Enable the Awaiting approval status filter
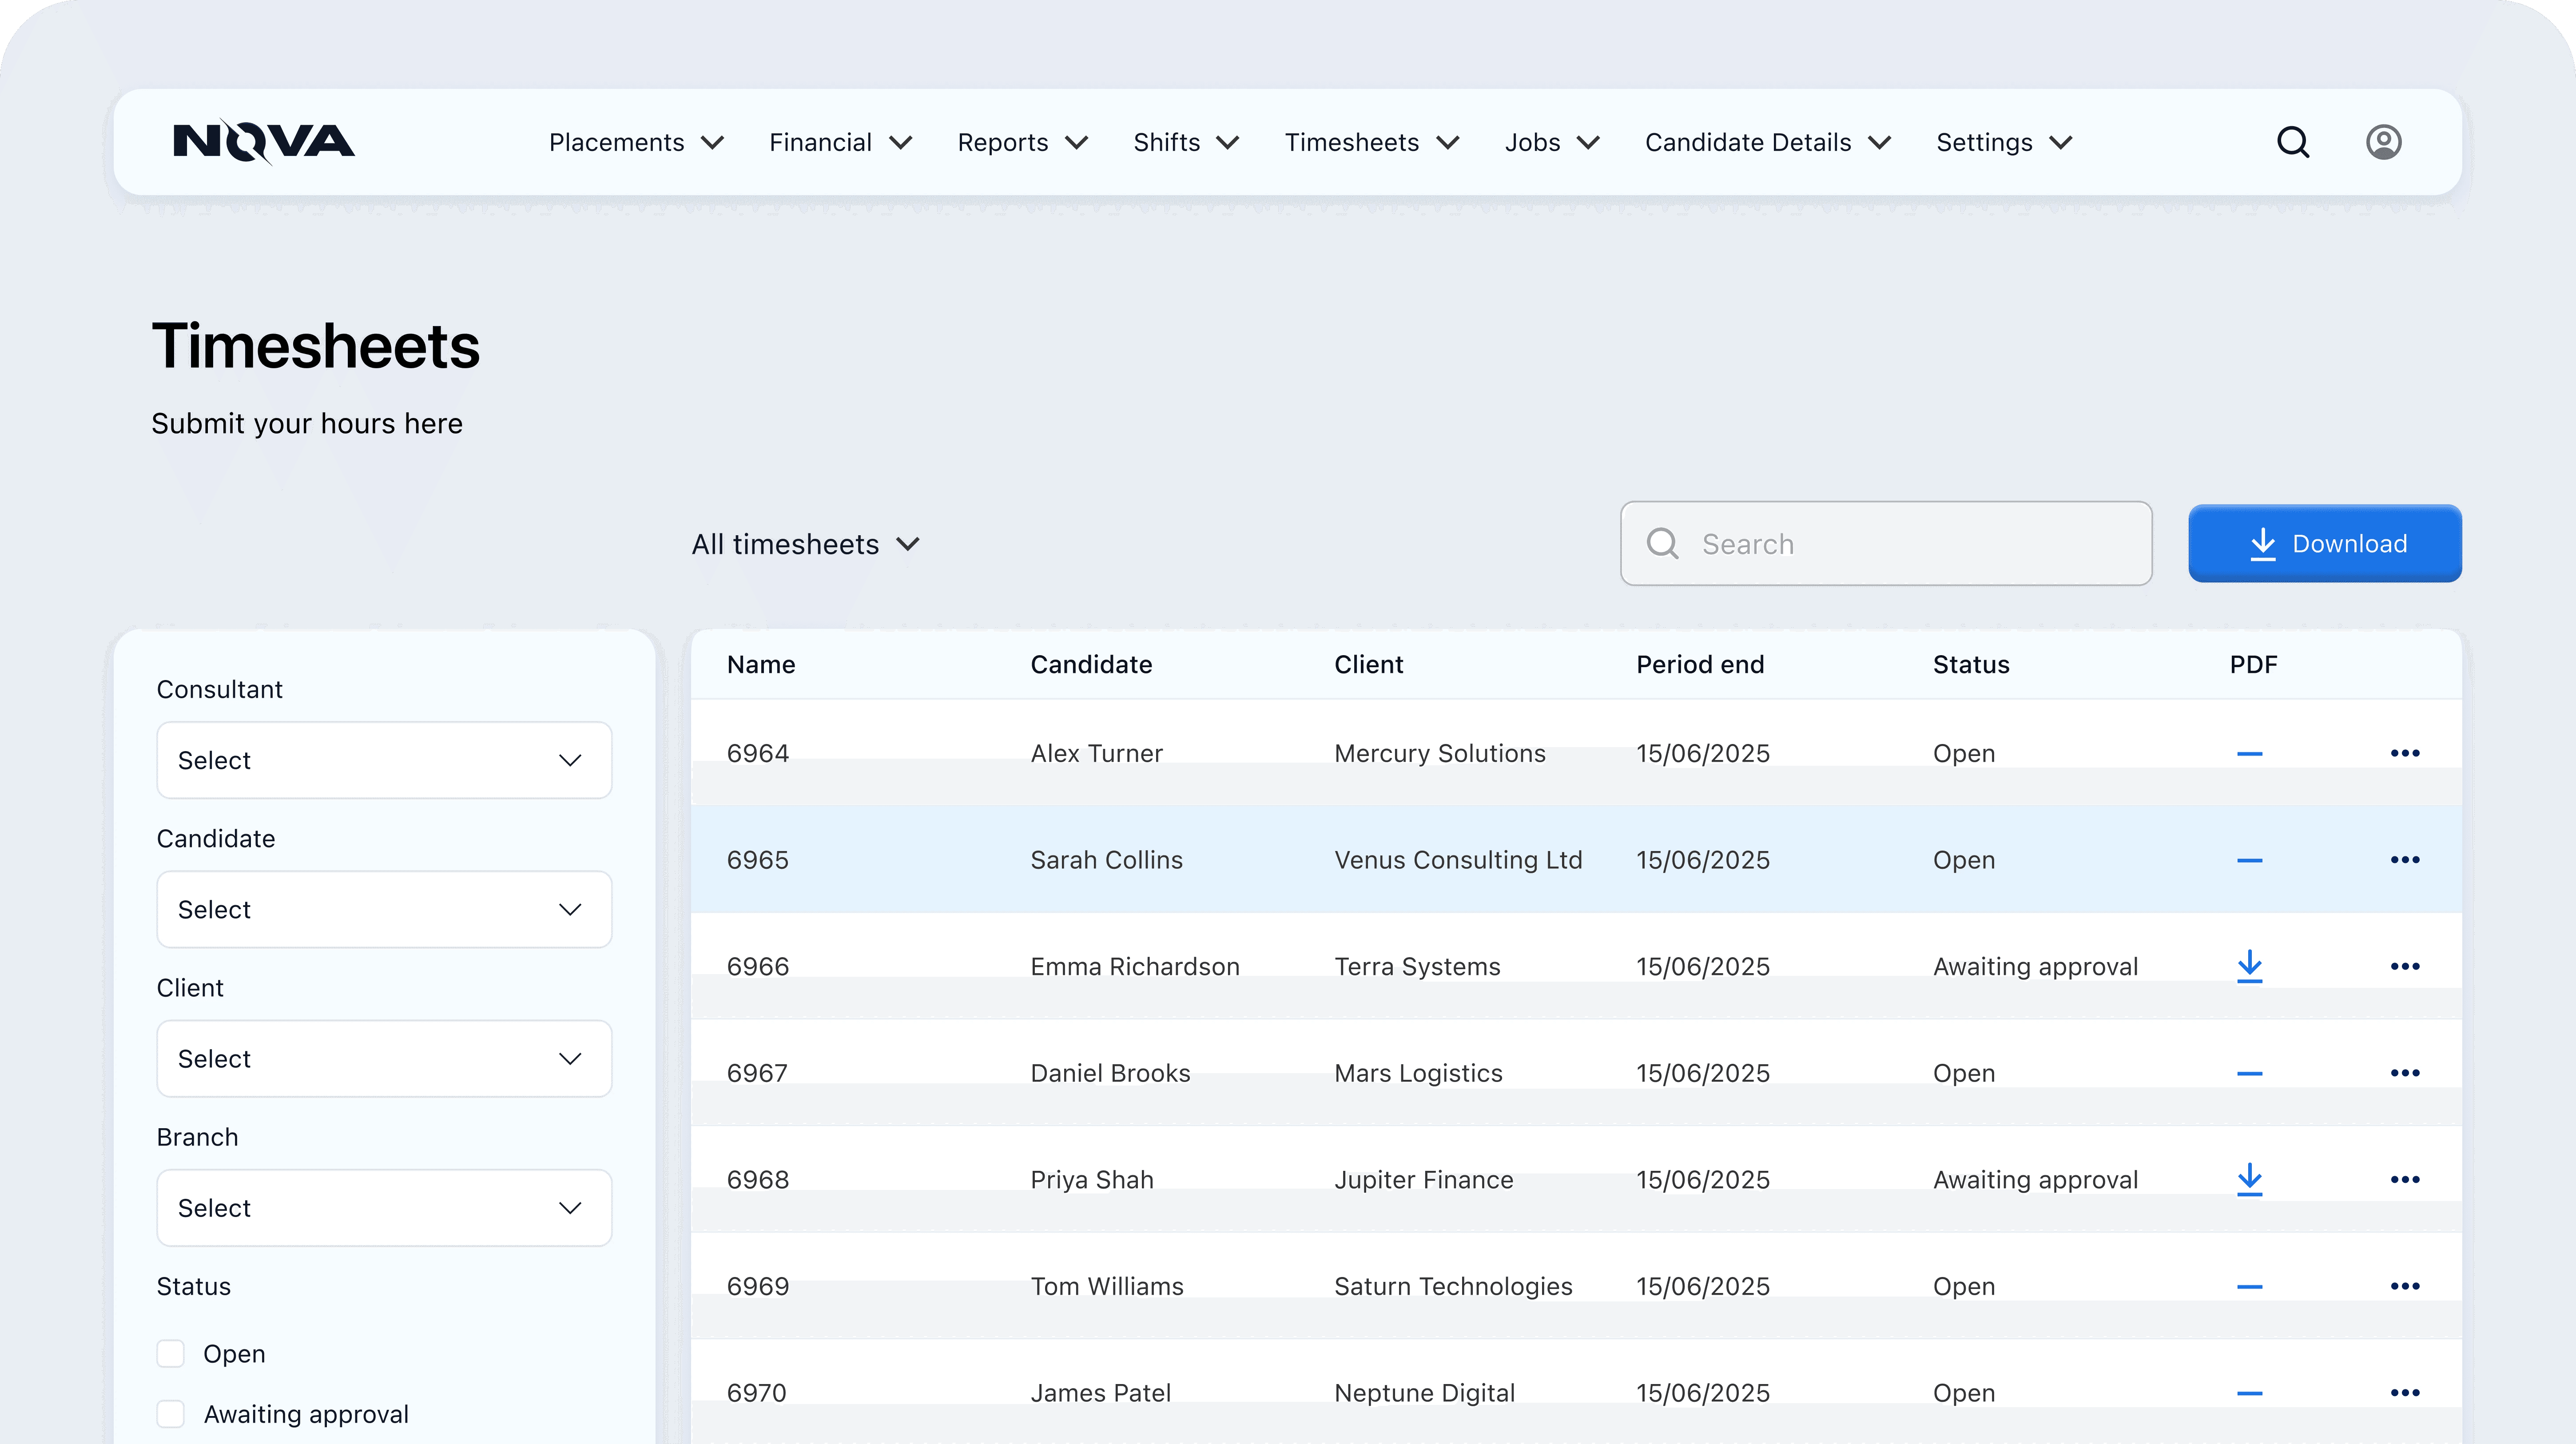The height and width of the screenshot is (1444, 2576). [x=171, y=1414]
